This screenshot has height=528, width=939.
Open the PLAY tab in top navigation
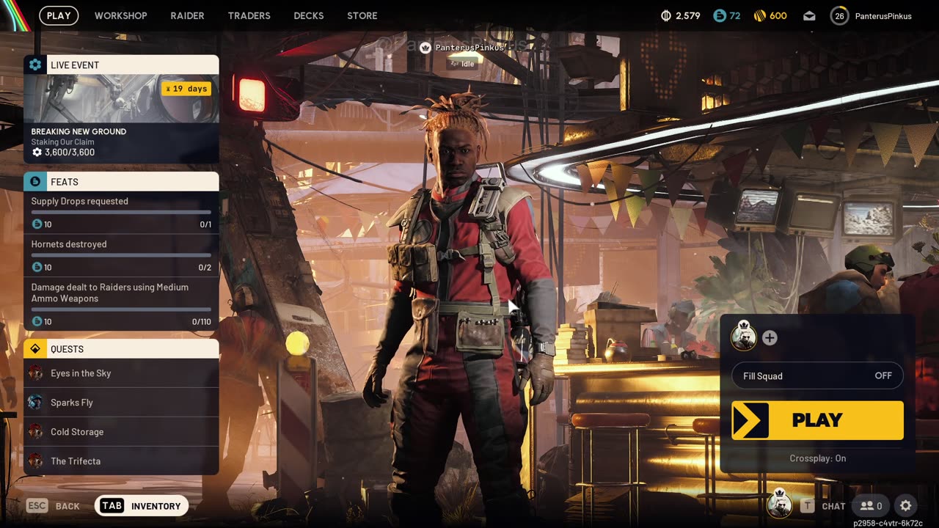[59, 15]
